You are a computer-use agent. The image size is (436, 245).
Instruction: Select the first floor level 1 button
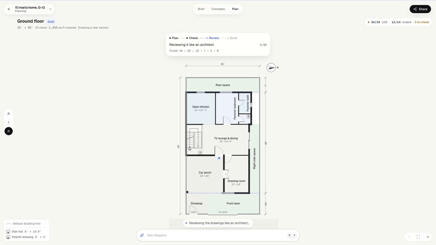tap(9, 122)
